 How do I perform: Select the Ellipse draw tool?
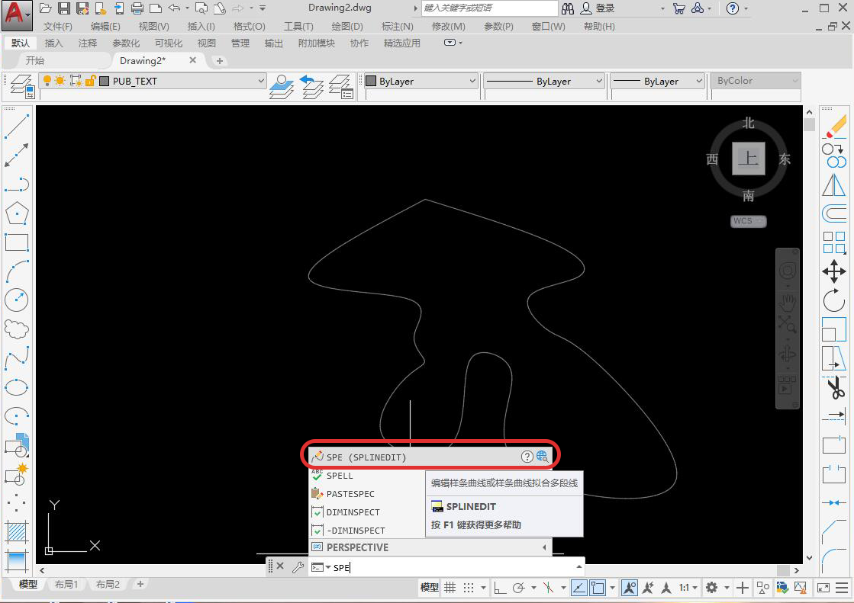pos(16,387)
